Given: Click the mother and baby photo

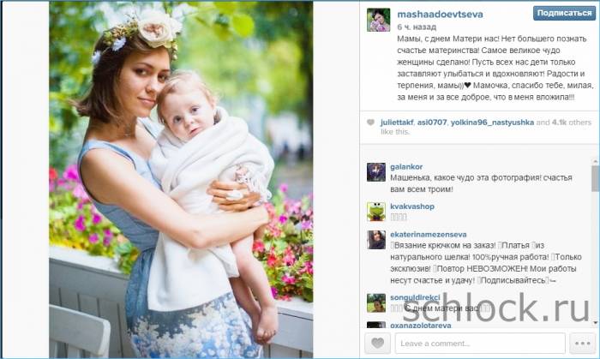Looking at the screenshot, I should coord(181,180).
